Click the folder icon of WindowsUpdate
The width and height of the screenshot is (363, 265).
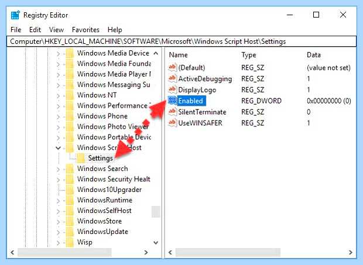(70, 232)
